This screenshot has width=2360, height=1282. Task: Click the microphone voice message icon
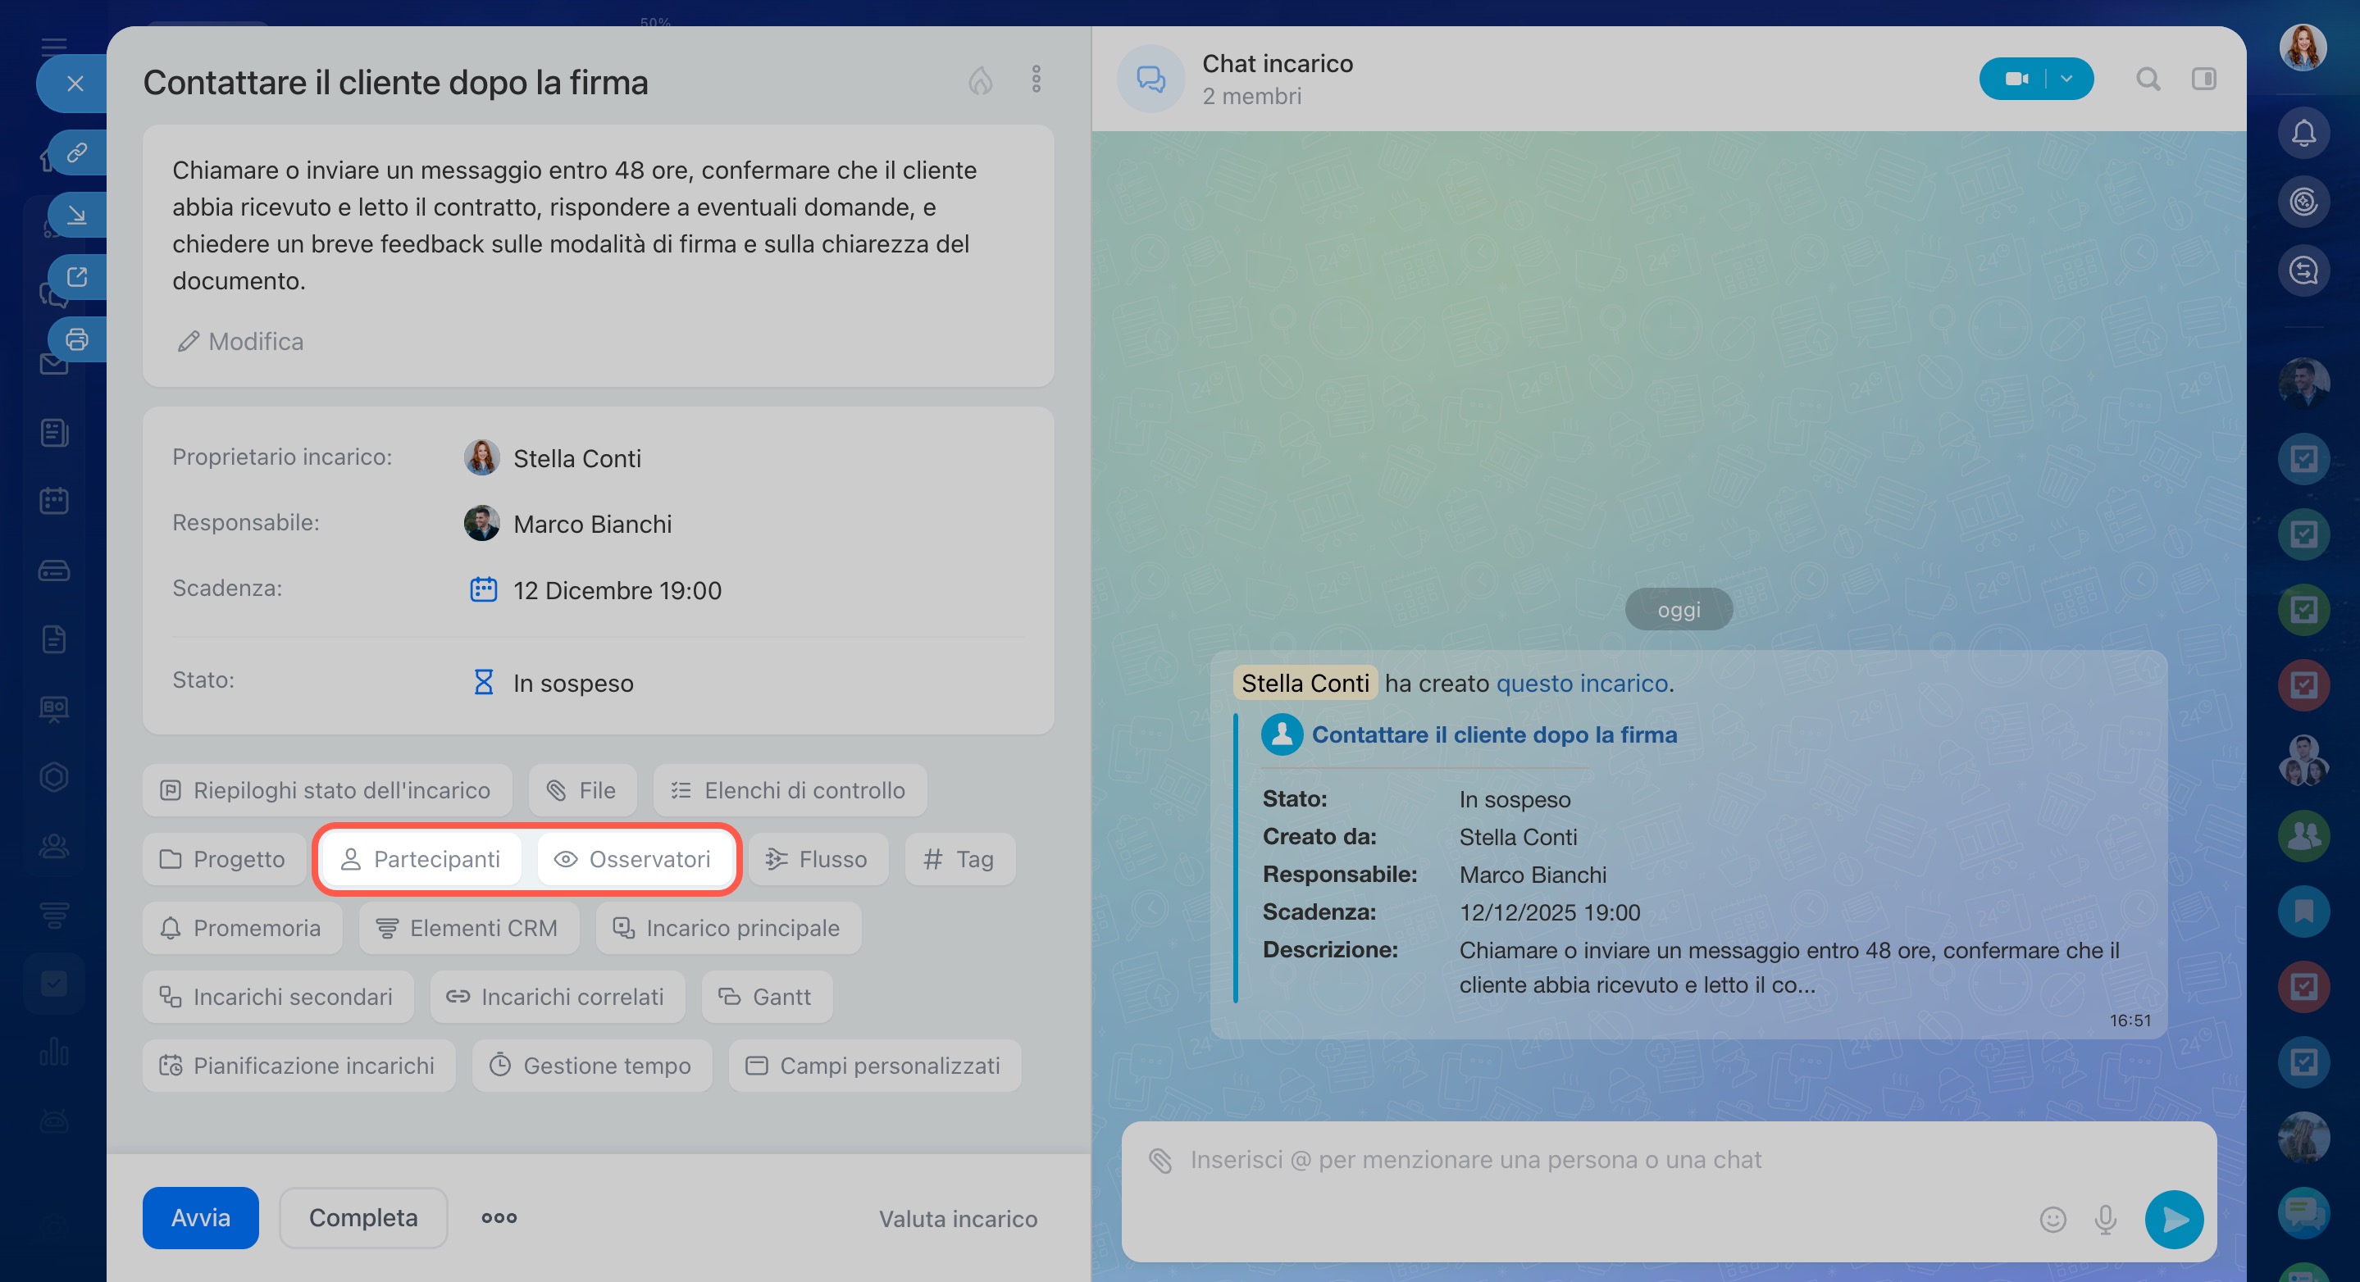2105,1219
